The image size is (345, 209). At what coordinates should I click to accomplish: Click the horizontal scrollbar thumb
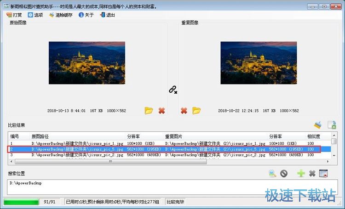[x=111, y=162]
